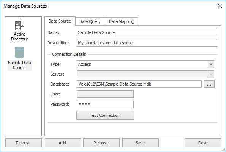Click the Database path field
Viewport: 226px width, 152px height.
pos(139,84)
